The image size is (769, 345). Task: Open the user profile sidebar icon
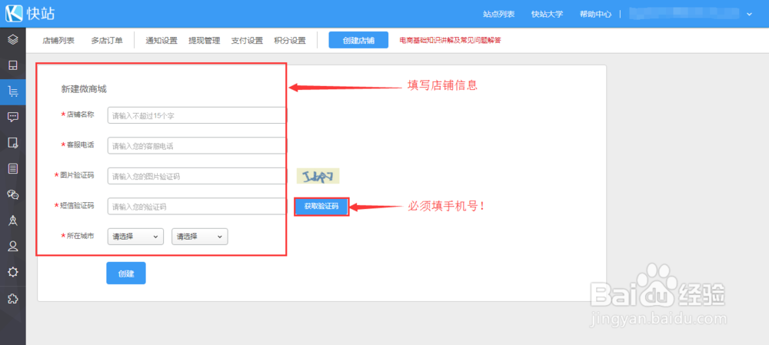(13, 247)
